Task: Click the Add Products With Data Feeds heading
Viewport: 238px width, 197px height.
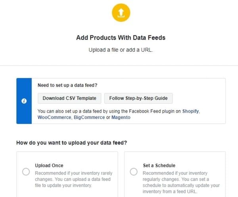Action: pyautogui.click(x=121, y=38)
